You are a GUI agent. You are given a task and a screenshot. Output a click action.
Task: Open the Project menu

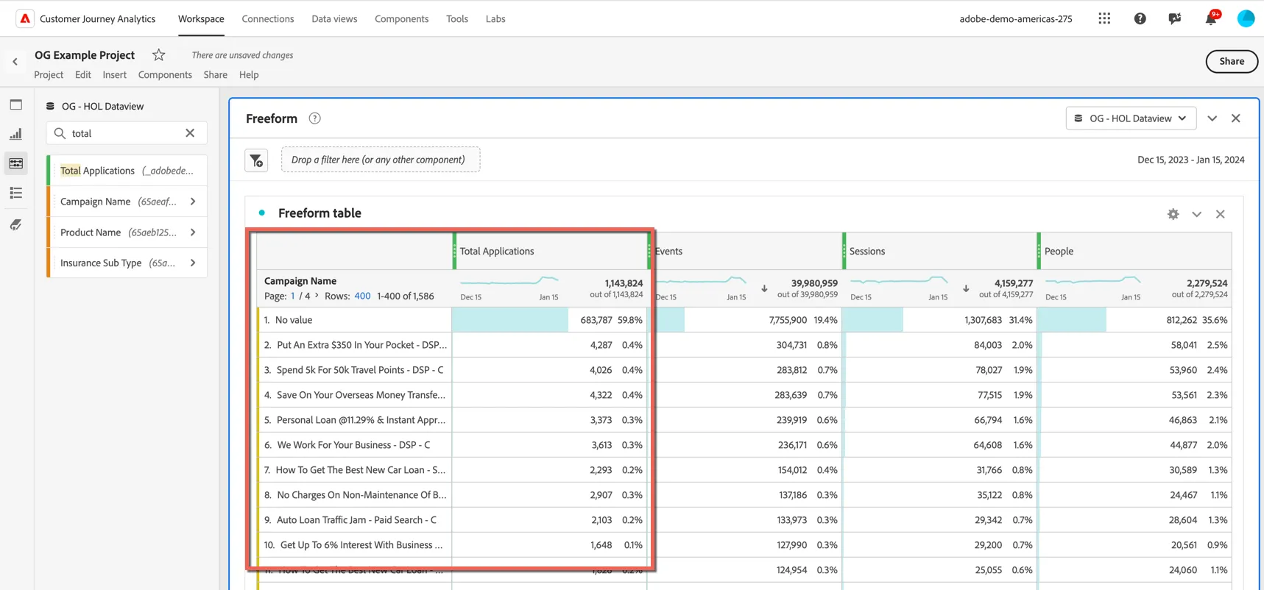pyautogui.click(x=49, y=75)
